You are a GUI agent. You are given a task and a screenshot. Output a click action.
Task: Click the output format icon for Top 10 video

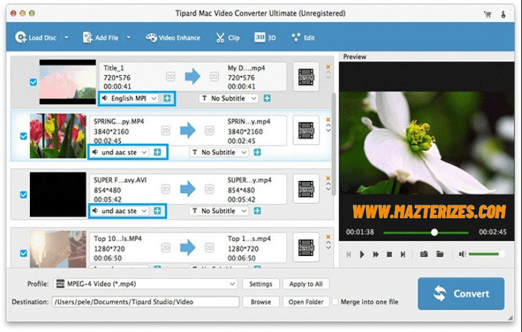(x=306, y=247)
